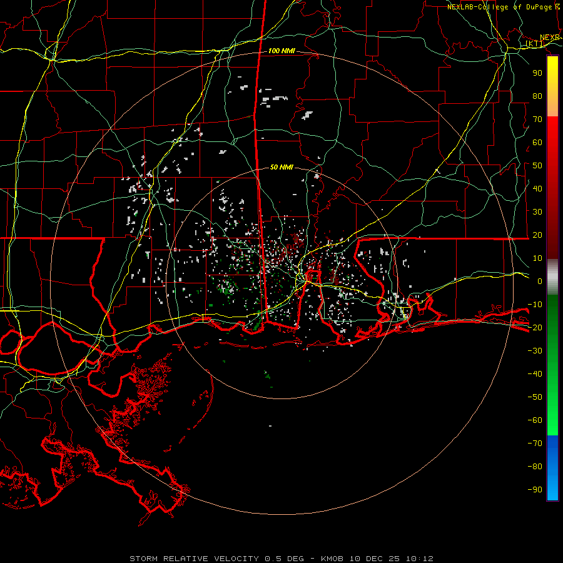Click the 100 NMI range ring label
The height and width of the screenshot is (563, 563).
[x=281, y=51]
